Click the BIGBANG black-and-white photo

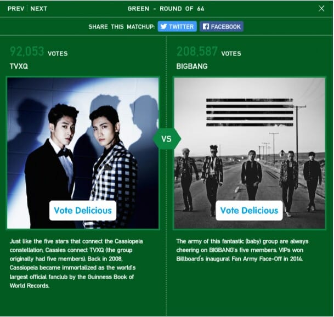pyautogui.click(x=250, y=153)
